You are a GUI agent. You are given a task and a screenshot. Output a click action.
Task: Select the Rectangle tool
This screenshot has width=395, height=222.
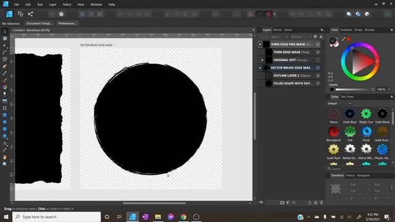pyautogui.click(x=5, y=115)
